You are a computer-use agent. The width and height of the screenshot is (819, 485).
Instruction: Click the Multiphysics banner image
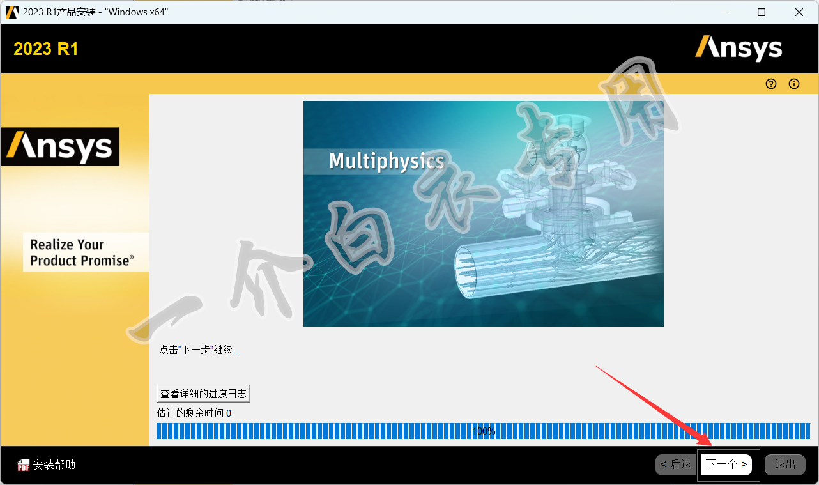[484, 213]
